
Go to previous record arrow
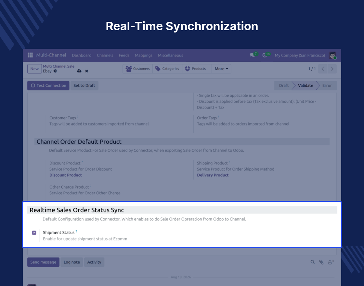point(323,69)
